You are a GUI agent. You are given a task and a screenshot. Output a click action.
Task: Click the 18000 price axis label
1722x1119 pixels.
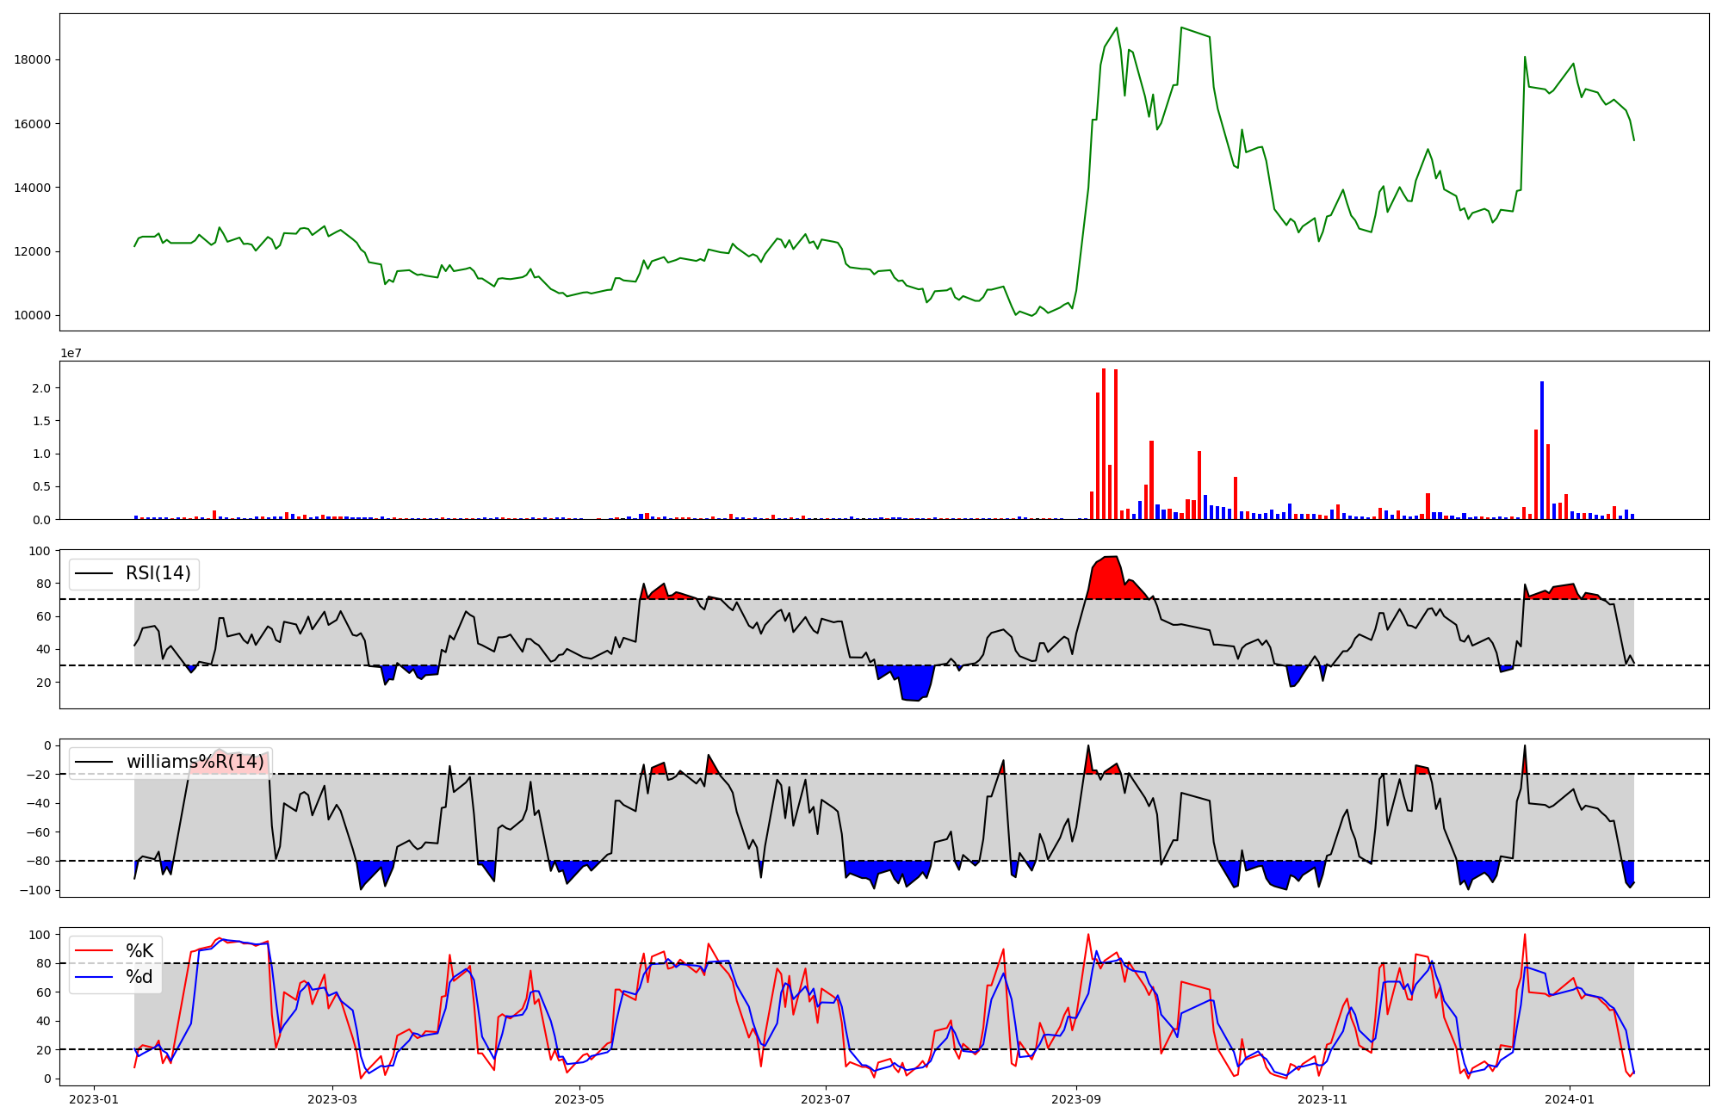coord(33,59)
